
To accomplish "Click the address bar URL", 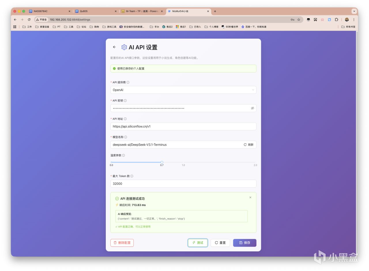I will pyautogui.click(x=70, y=20).
